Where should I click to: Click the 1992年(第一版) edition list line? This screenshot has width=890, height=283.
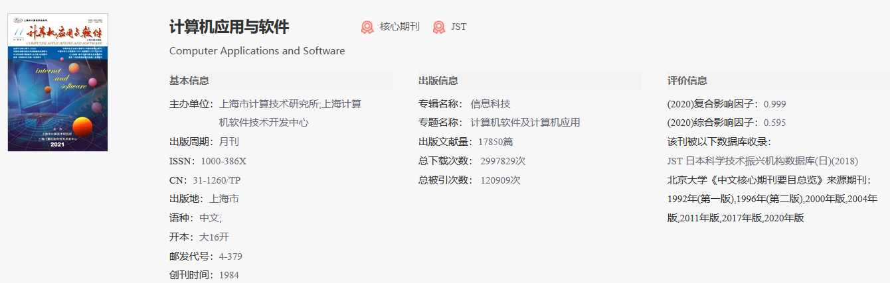point(772,199)
